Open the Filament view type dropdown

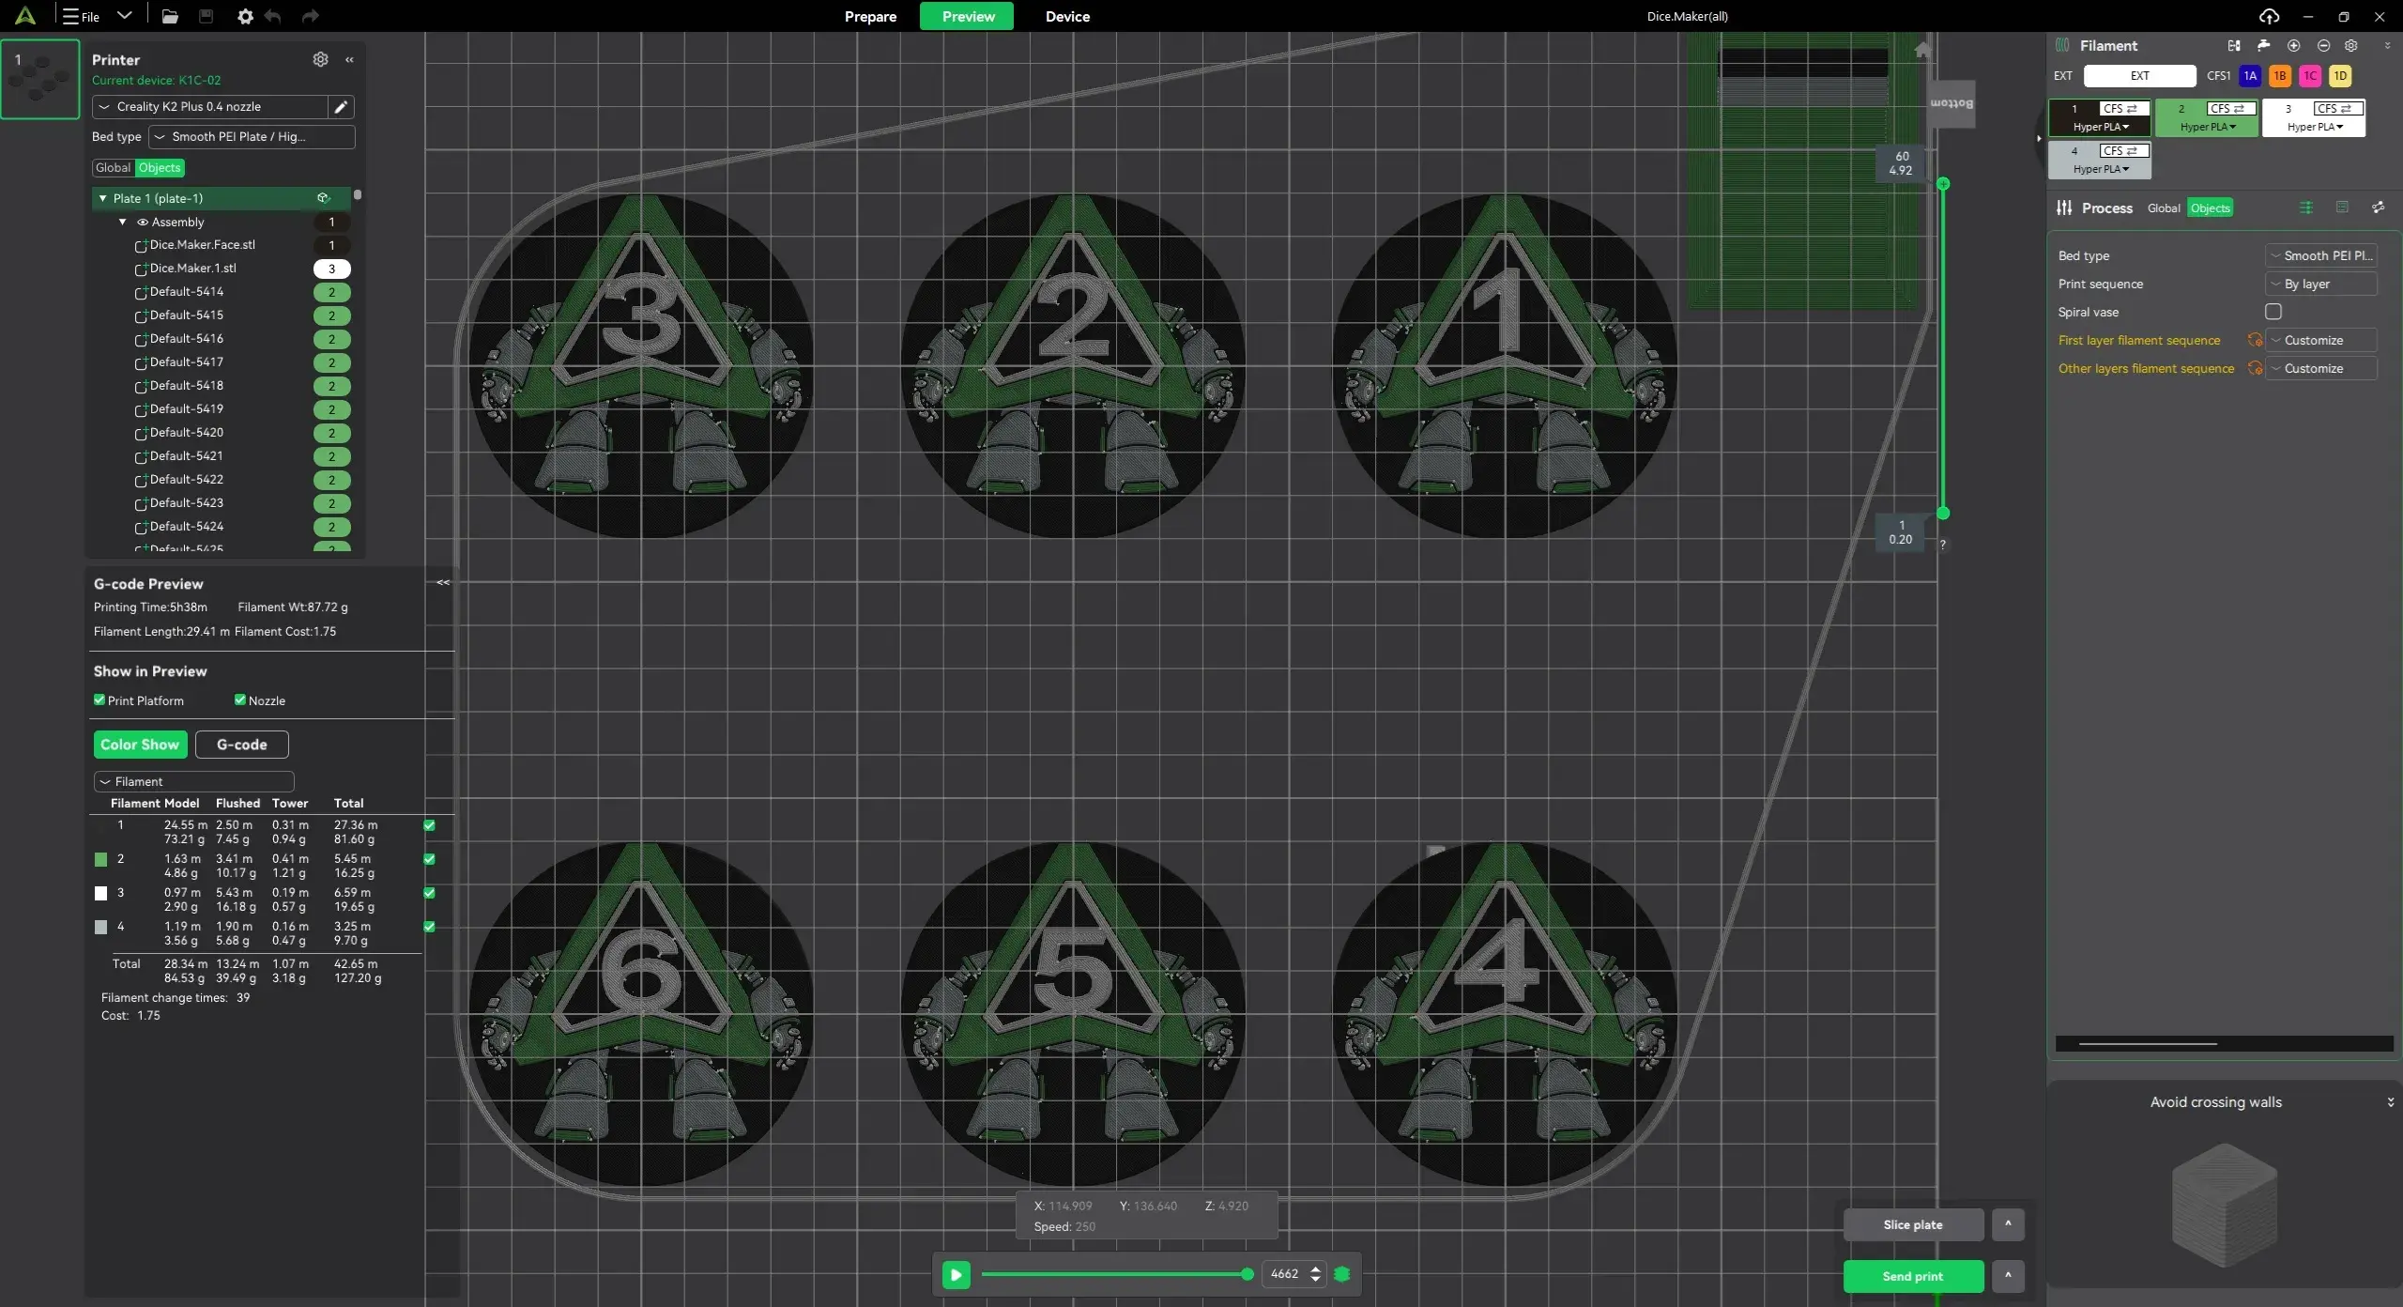pyautogui.click(x=194, y=781)
